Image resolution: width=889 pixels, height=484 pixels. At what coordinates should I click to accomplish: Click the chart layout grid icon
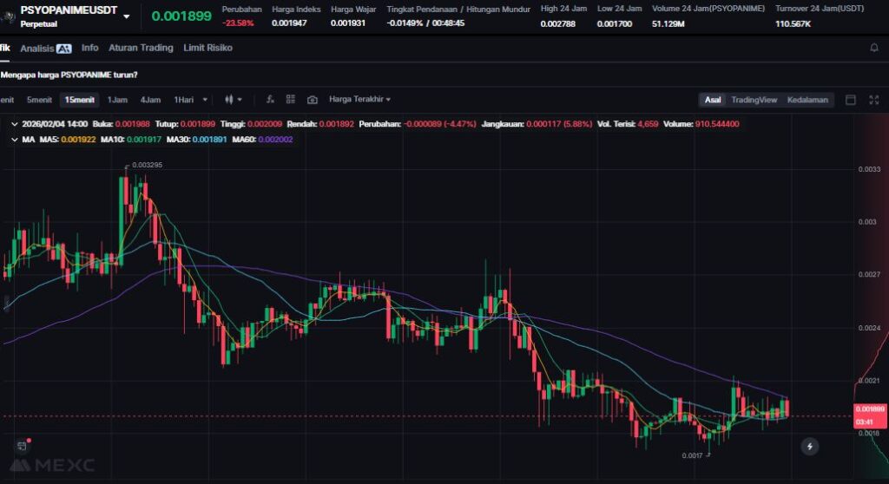[x=291, y=100]
